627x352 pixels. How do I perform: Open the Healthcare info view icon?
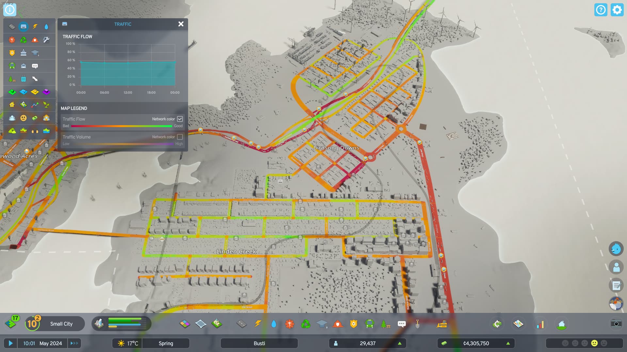[12, 40]
